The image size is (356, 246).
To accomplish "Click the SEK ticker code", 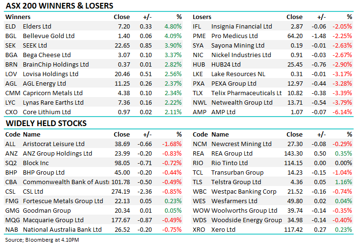I will pos(10,46).
